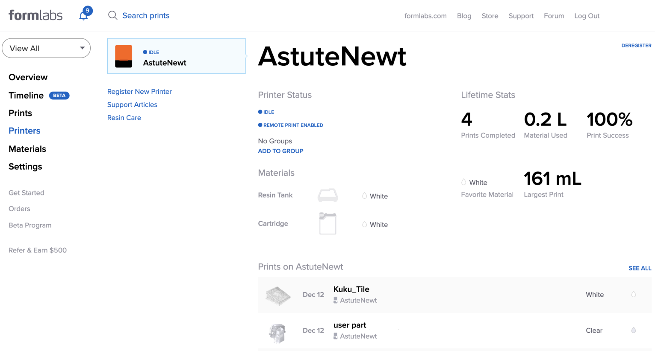This screenshot has height=351, width=655.
Task: Open Resin Care link
Action: click(124, 118)
